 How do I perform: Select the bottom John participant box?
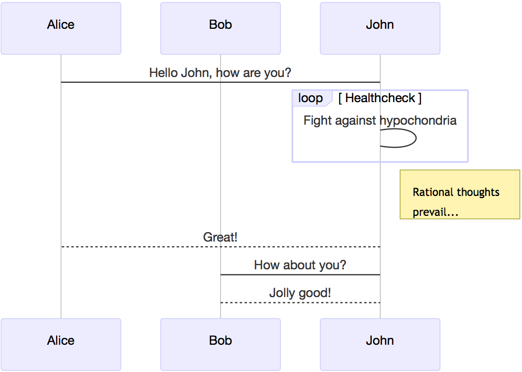pos(380,344)
